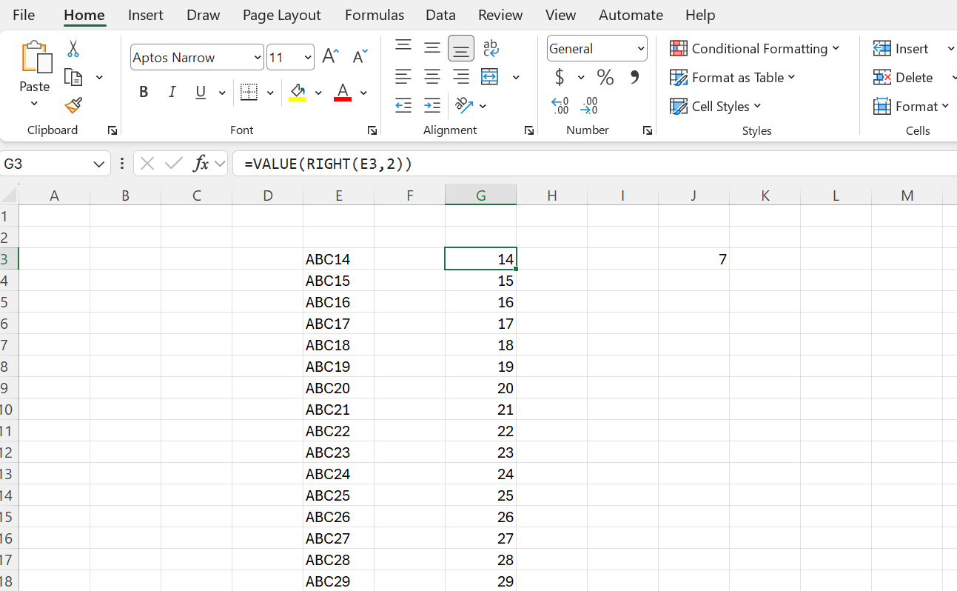Apply Percent Style format

pyautogui.click(x=605, y=77)
